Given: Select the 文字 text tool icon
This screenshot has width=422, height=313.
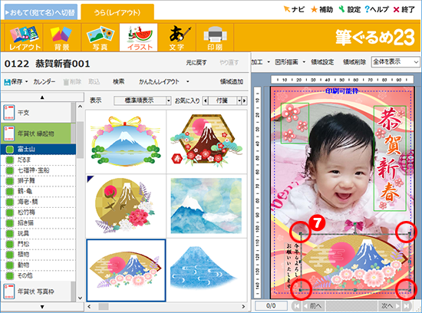Looking at the screenshot, I should coord(176,38).
